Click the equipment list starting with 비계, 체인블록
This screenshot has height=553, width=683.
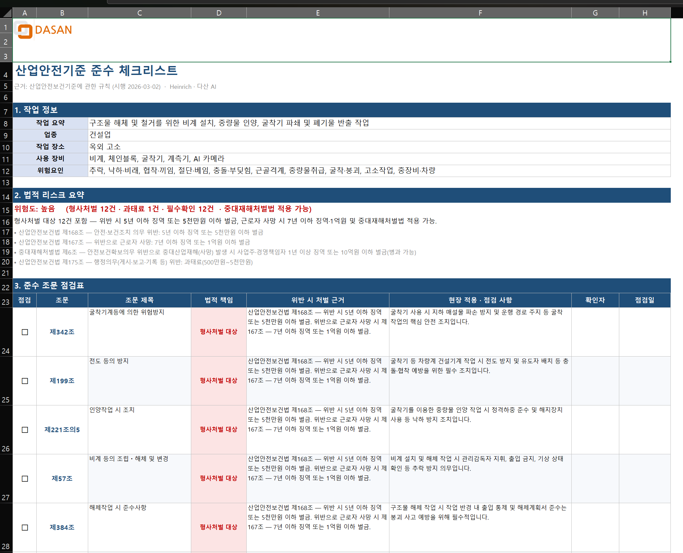[x=379, y=159]
